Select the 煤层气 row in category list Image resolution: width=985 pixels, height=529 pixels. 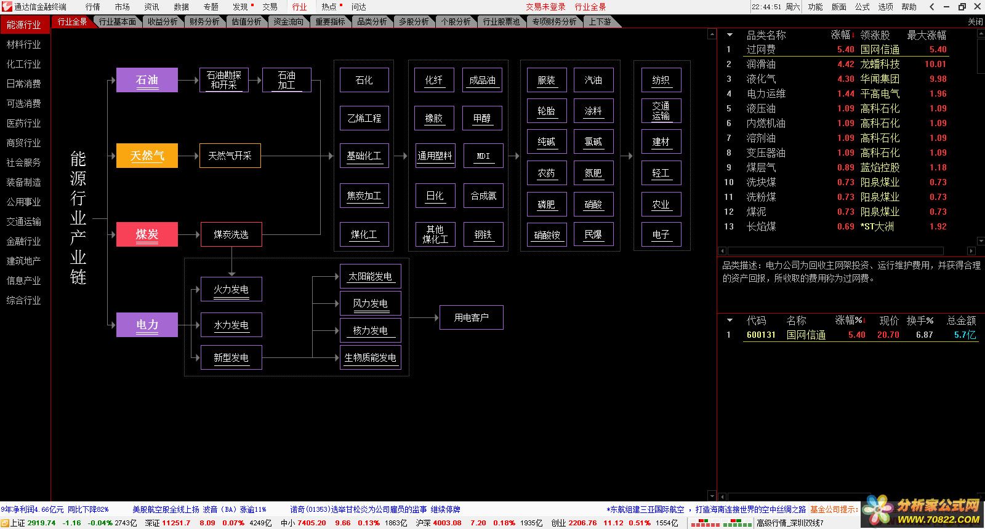coord(835,167)
